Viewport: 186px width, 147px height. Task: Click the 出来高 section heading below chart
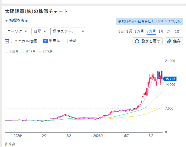click(x=10, y=144)
